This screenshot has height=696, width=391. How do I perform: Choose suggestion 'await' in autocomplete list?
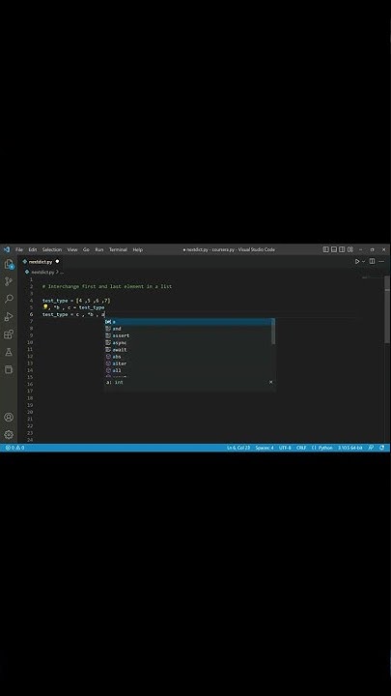189,350
